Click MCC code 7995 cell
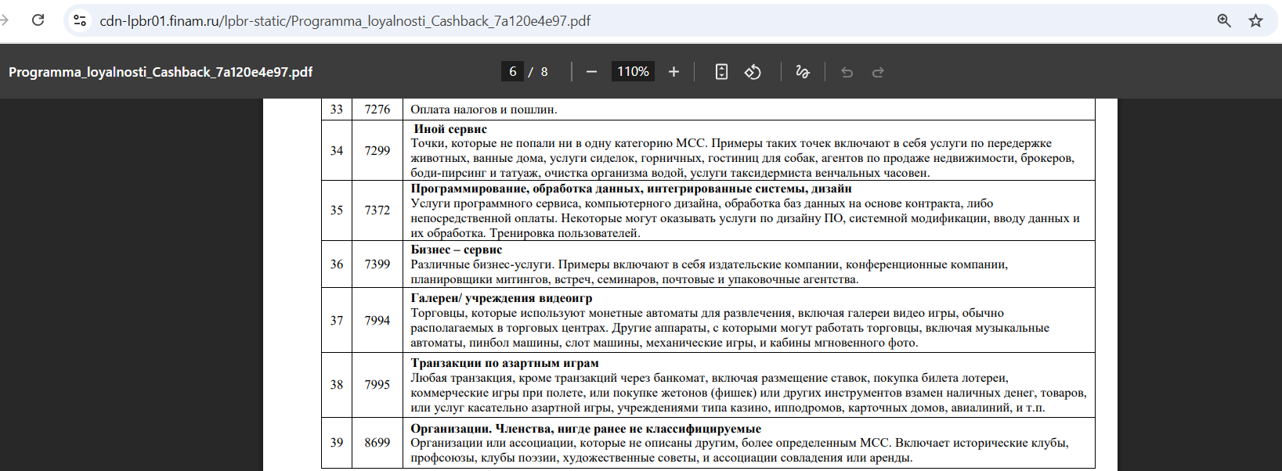 [x=377, y=385]
